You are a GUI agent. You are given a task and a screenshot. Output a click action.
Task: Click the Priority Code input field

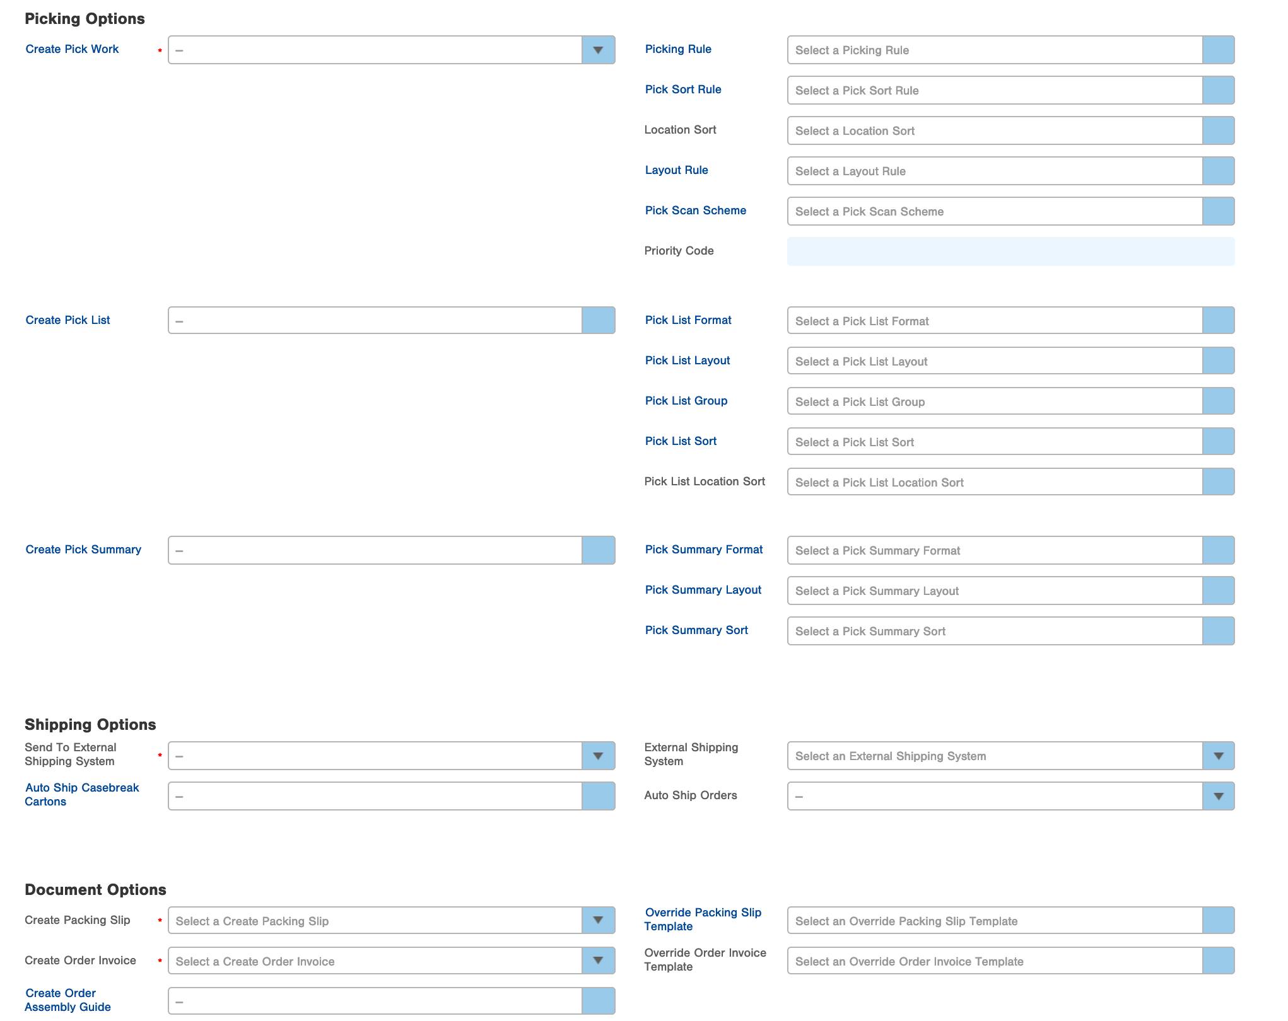1010,251
